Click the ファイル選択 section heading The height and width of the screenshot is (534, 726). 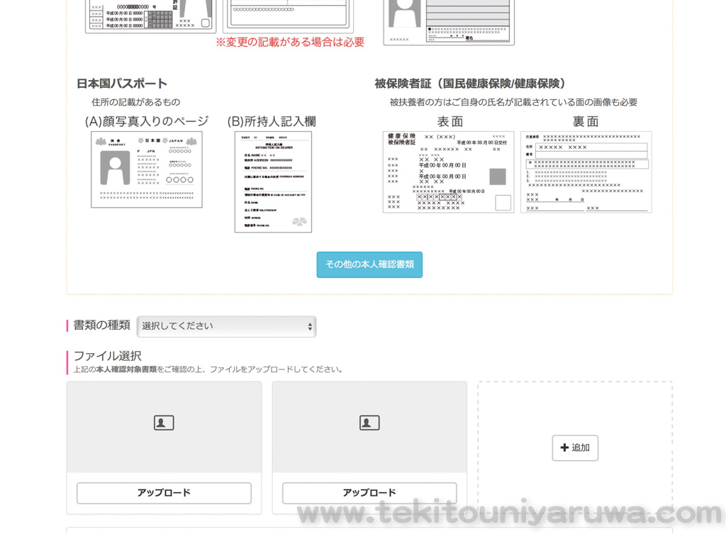click(x=108, y=356)
